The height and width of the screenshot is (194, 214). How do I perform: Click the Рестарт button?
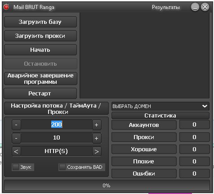[x=40, y=94]
